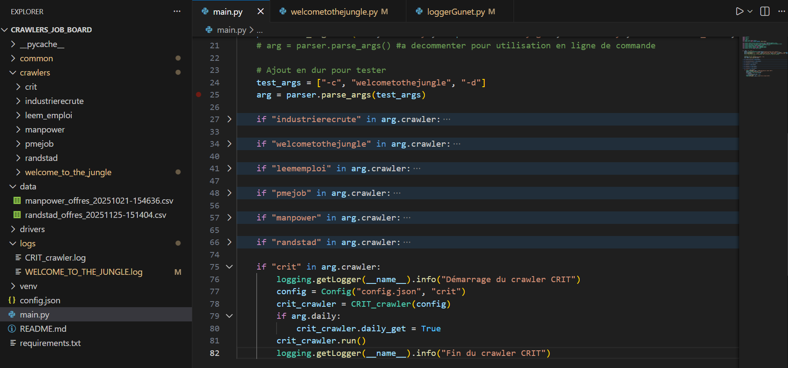Unfold the manpower if block on line 57

click(x=230, y=217)
